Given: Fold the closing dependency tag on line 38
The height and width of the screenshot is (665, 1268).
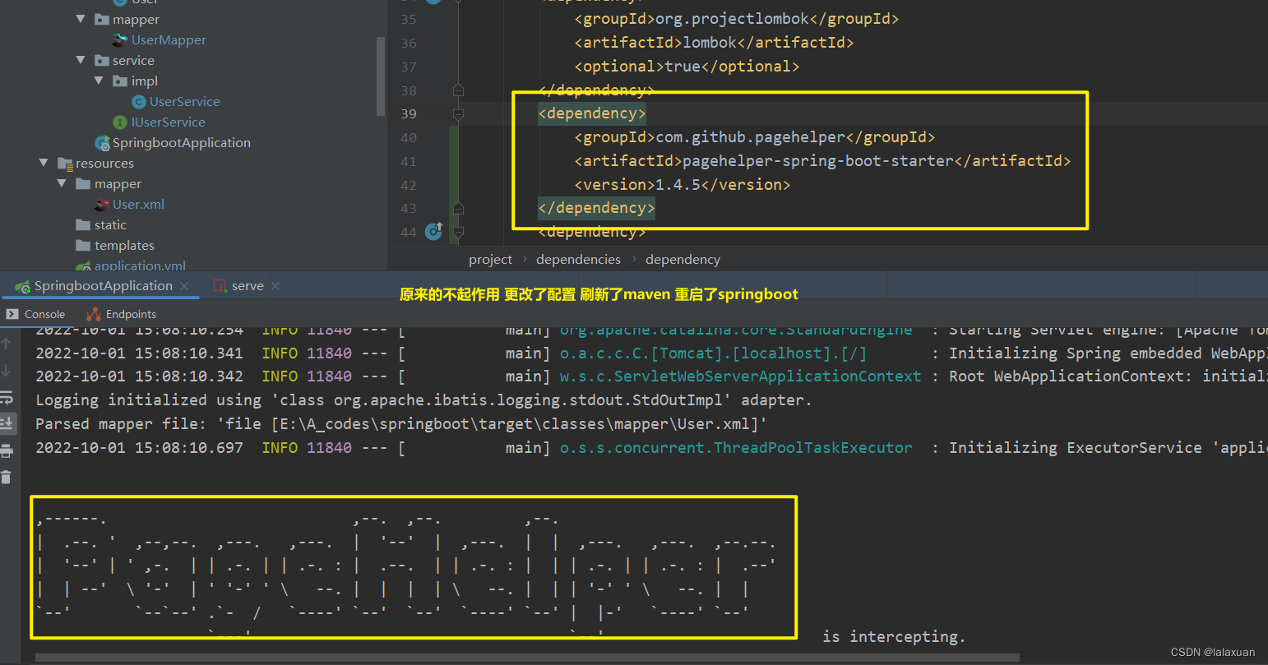Looking at the screenshot, I should 458,90.
